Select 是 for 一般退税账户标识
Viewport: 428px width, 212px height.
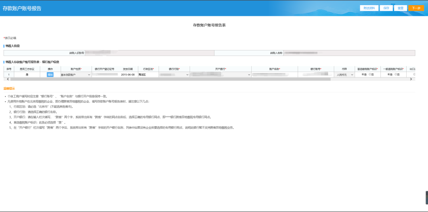pyautogui.click(x=388, y=74)
